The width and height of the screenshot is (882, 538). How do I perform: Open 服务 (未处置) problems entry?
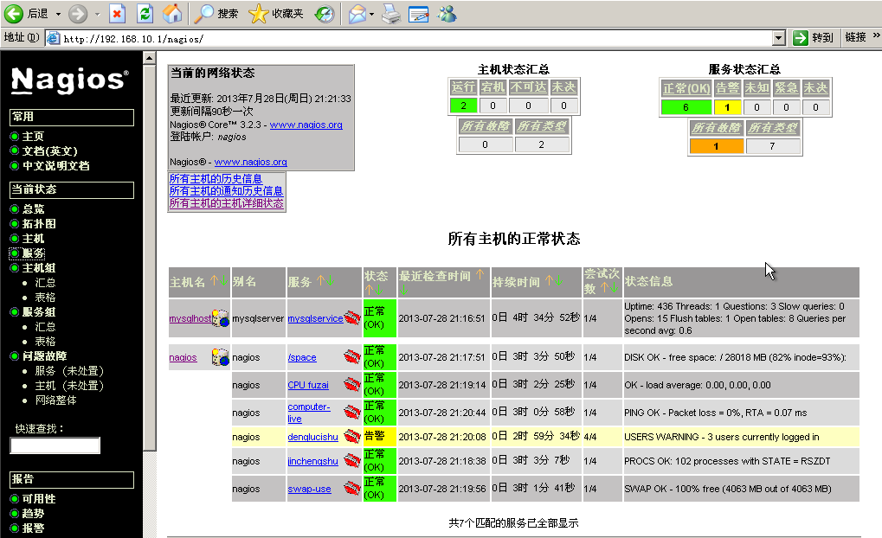tap(69, 370)
